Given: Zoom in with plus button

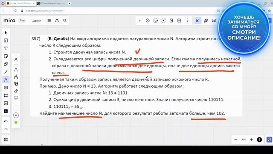Looking at the screenshot, I should pyautogui.click(x=251, y=139).
